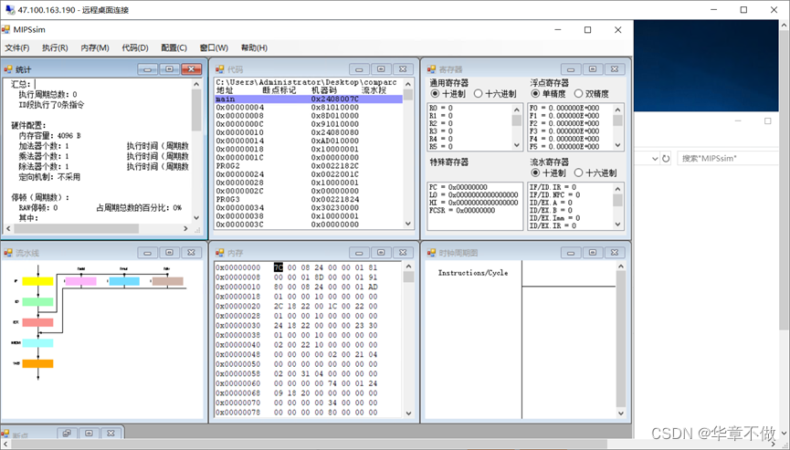Click the 代码 window icon

click(x=220, y=69)
